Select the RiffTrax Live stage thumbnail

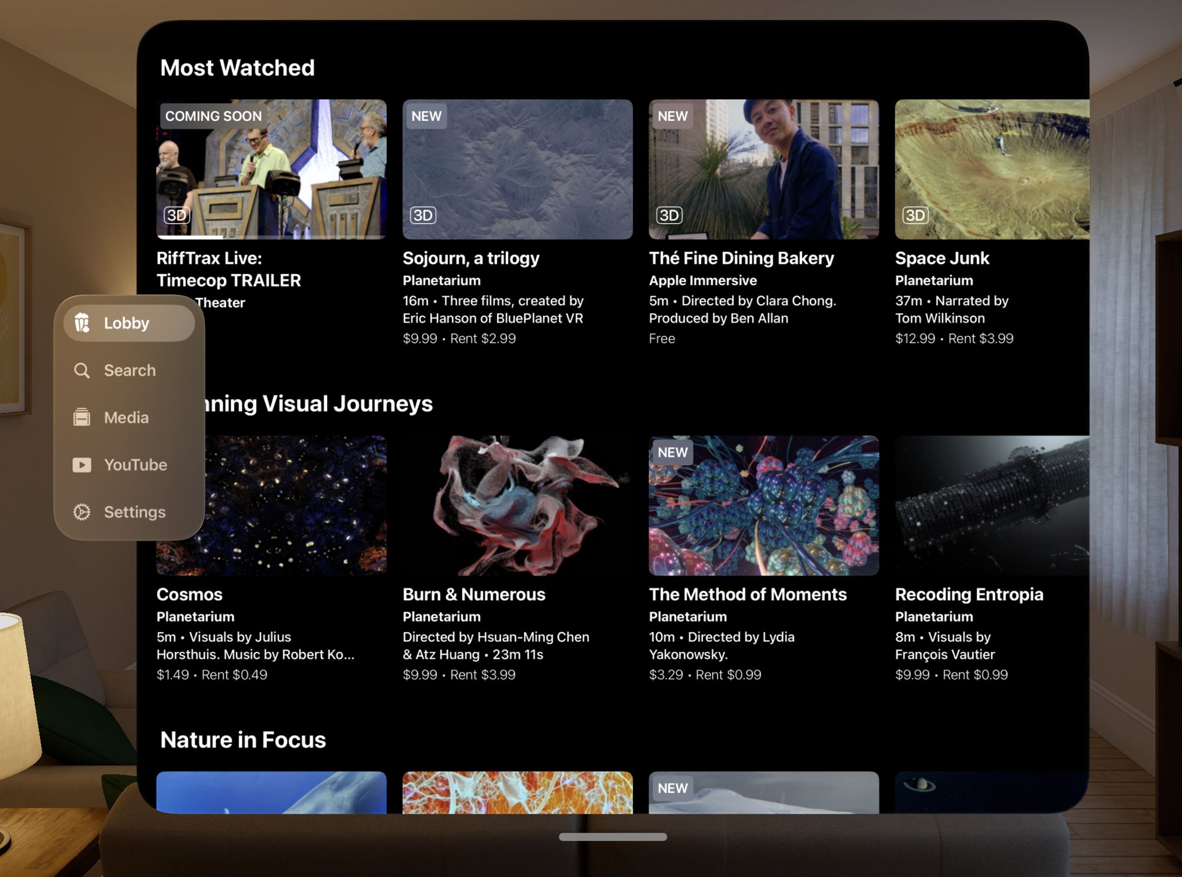271,169
